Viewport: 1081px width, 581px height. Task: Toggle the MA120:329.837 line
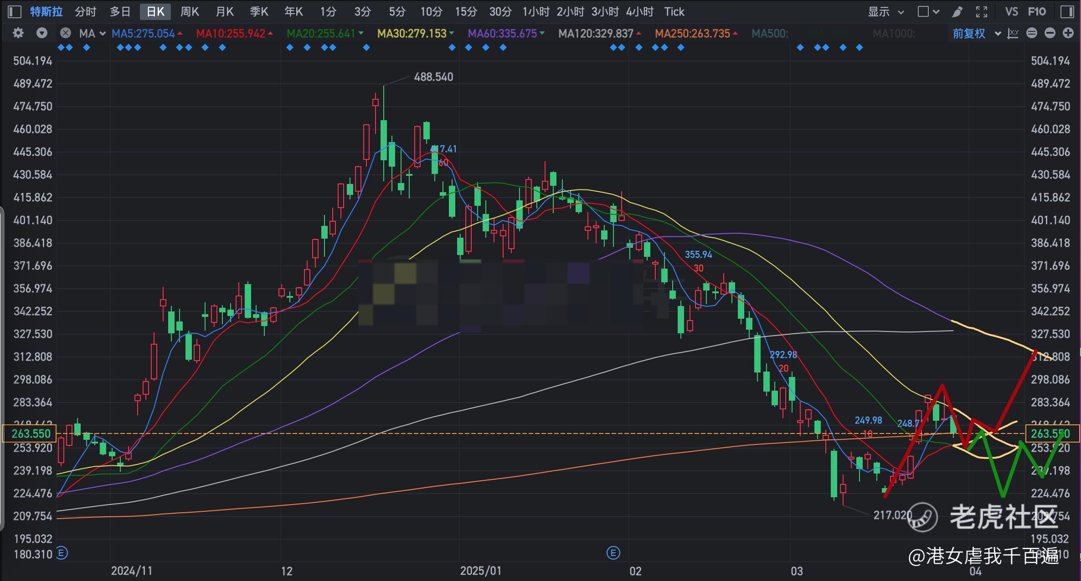600,33
